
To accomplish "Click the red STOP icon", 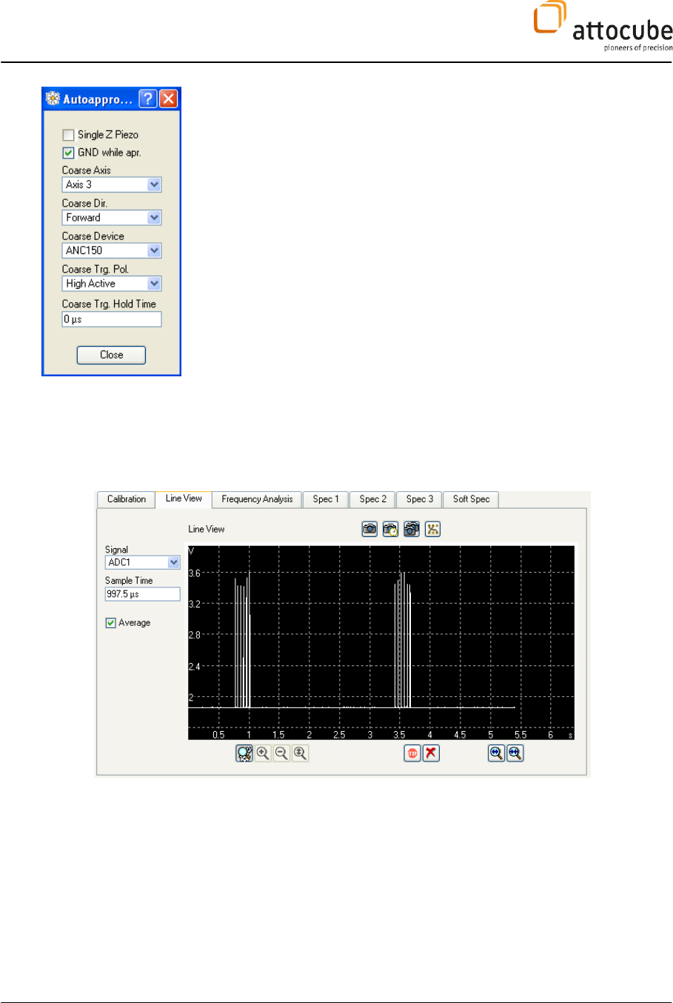I will 412,753.
